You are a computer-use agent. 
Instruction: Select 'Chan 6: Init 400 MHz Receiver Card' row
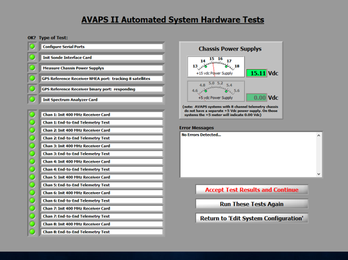coord(101,193)
